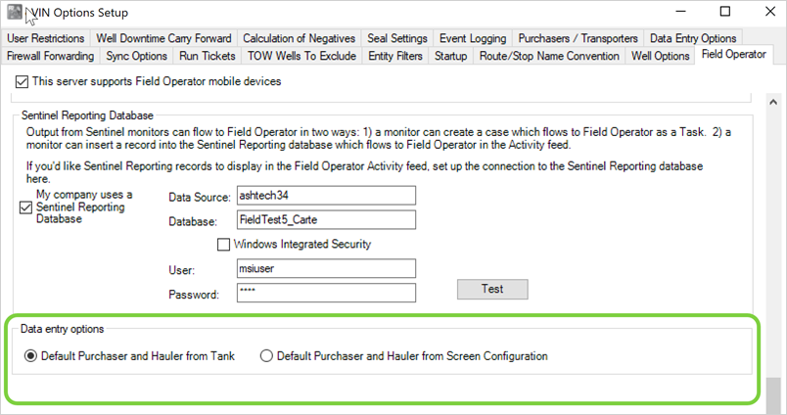
Task: Enable the Field Operator mobile devices checkbox
Action: pos(23,81)
